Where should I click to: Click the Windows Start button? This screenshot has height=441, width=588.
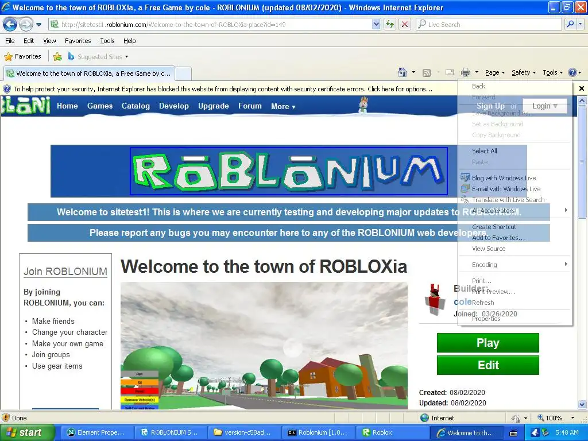(x=27, y=432)
